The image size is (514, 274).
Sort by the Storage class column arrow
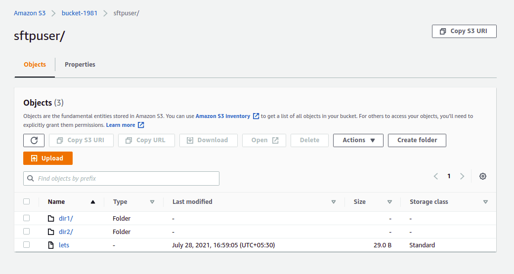click(485, 202)
